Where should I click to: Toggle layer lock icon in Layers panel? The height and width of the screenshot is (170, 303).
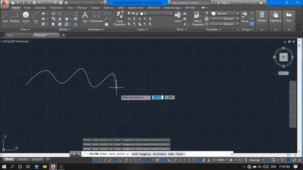click(x=137, y=14)
